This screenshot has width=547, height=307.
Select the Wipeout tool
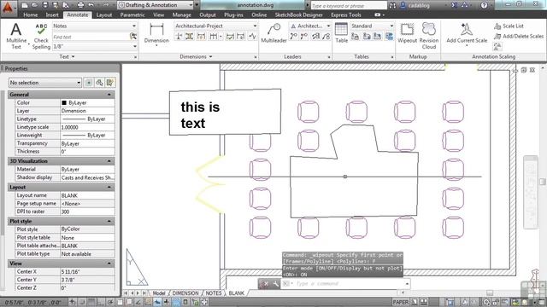407,33
